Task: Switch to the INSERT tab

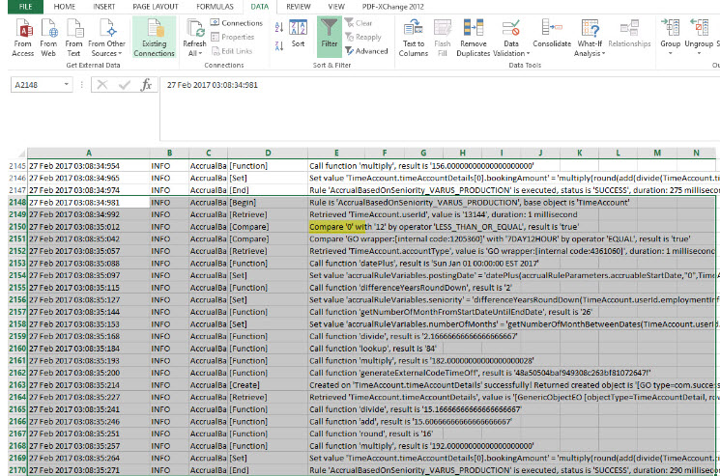Action: pyautogui.click(x=104, y=7)
